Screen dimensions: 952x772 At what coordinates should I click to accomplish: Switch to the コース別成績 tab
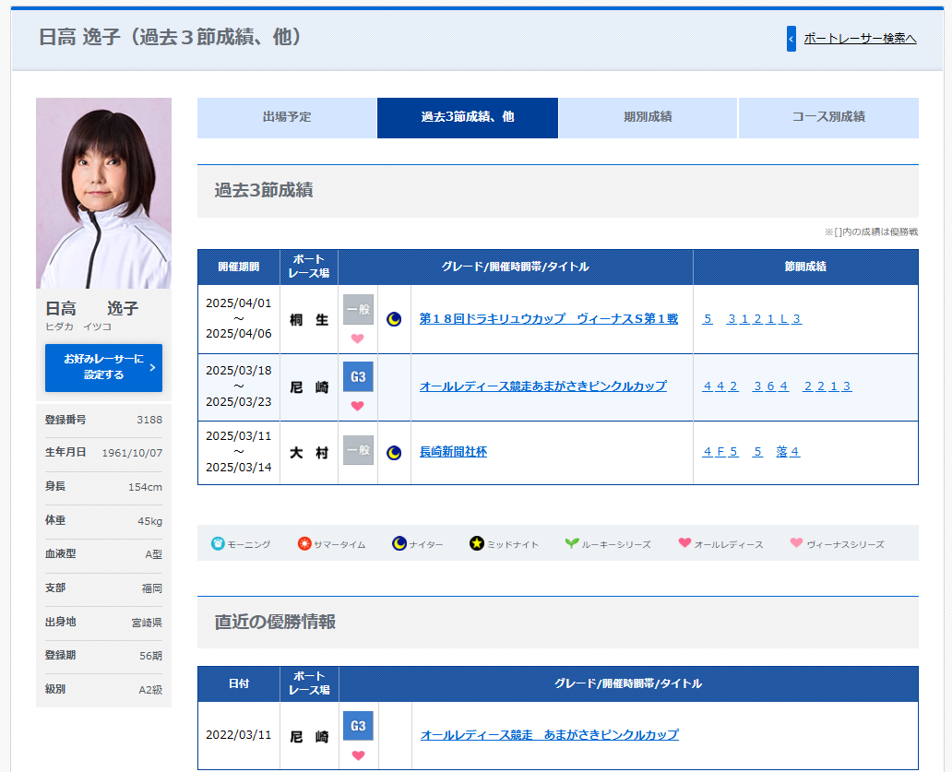point(827,118)
